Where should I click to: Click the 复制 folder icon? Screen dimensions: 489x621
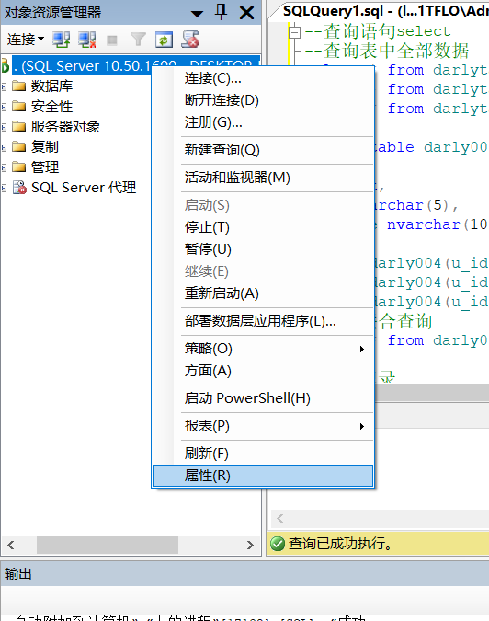coord(19,146)
